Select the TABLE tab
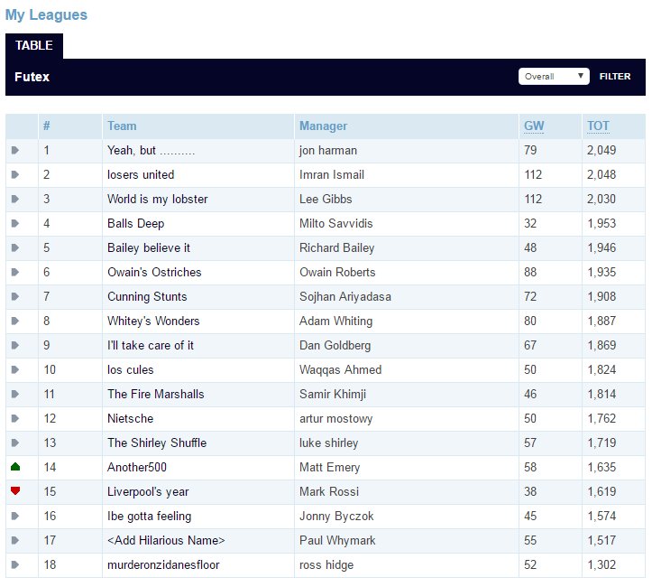Screen dimensions: 652x587 (x=34, y=45)
